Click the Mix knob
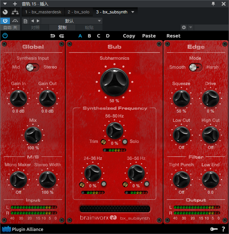The image size is (229, 234). click(x=33, y=135)
